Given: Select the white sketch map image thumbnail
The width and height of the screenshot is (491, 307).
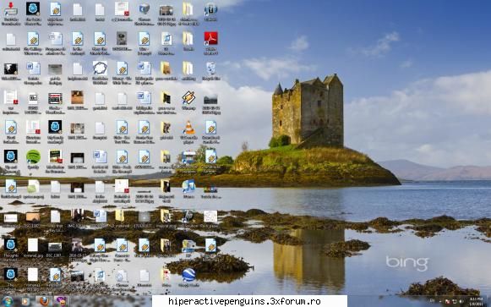Looking at the screenshot, I should tap(210, 217).
